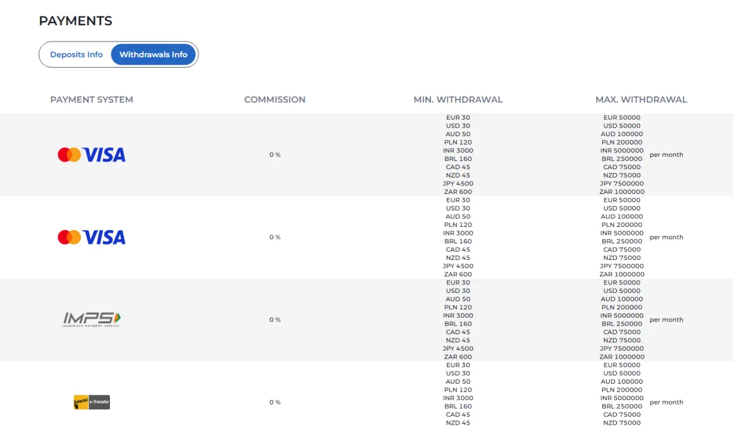This screenshot has height=427, width=733.
Task: Click the PAYMENTS heading
Action: 76,21
